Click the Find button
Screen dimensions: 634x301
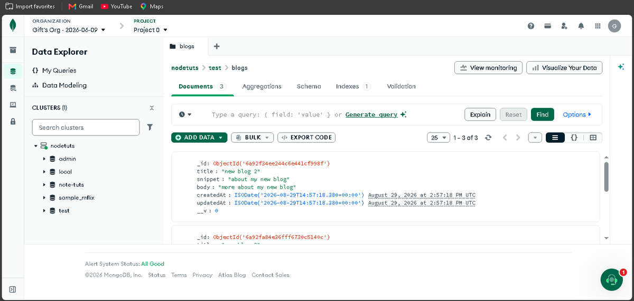click(542, 114)
